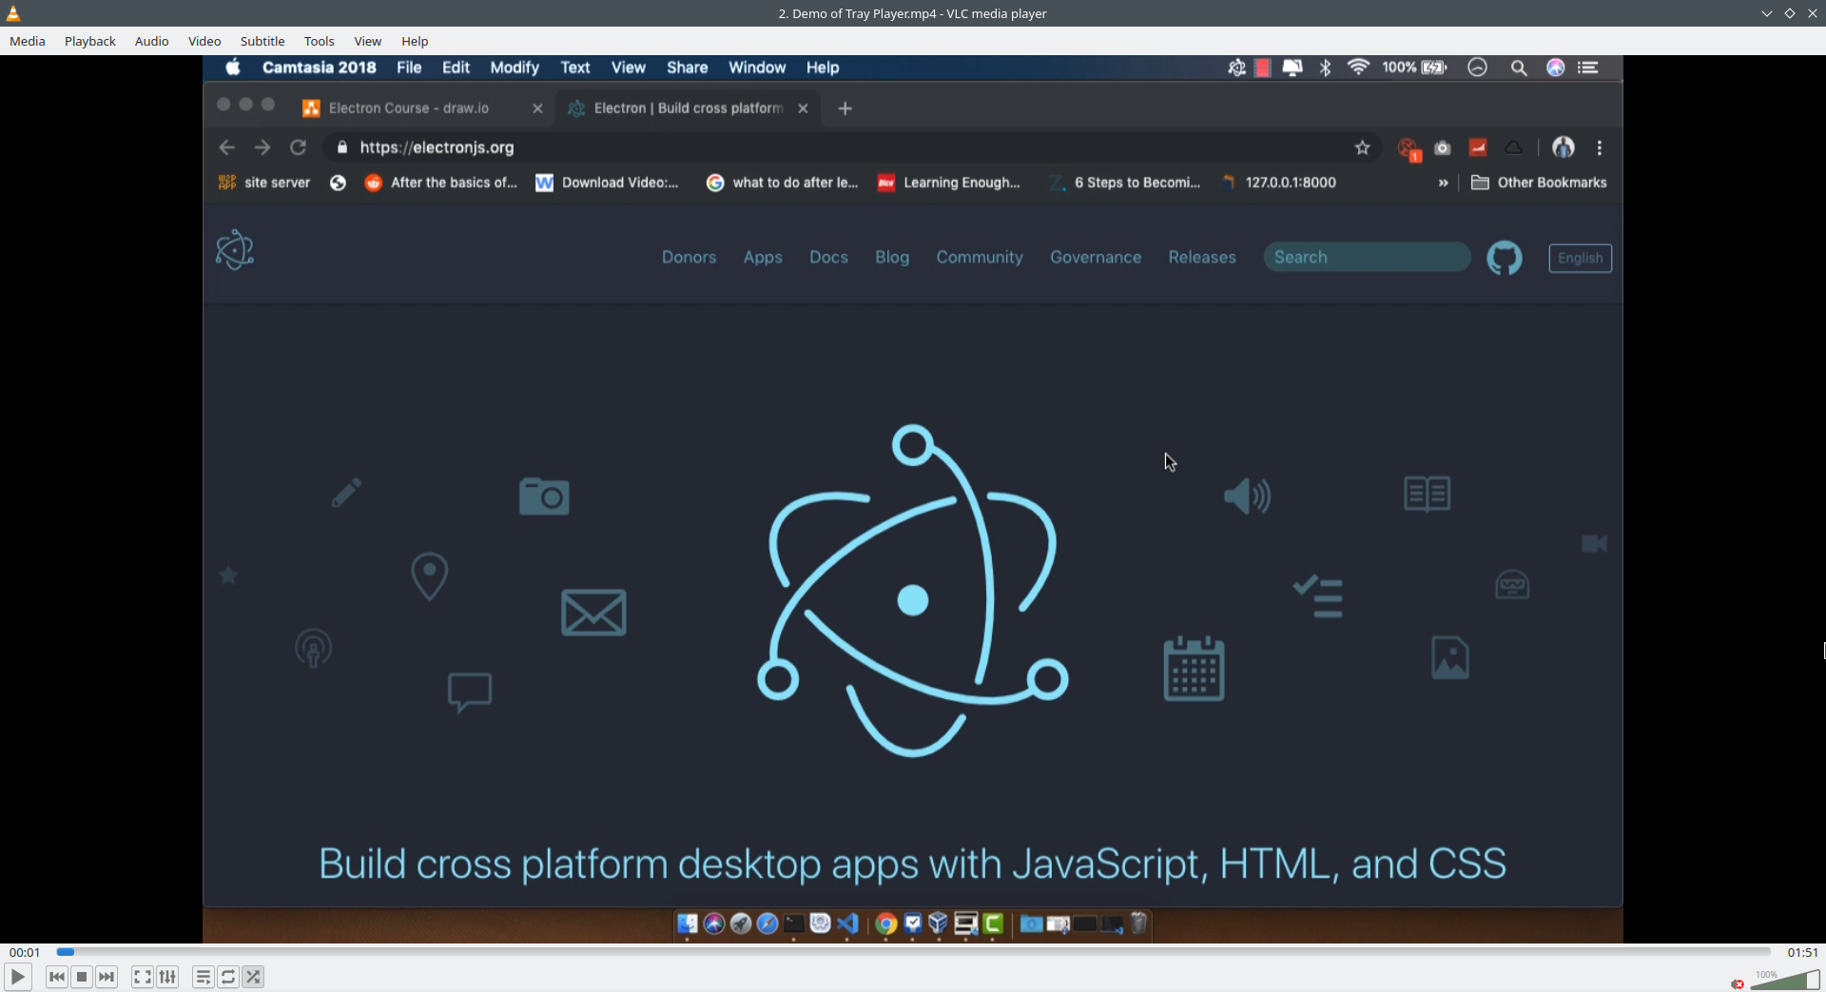Click the Electron logo on the site header
This screenshot has width=1826, height=992.
(x=234, y=250)
